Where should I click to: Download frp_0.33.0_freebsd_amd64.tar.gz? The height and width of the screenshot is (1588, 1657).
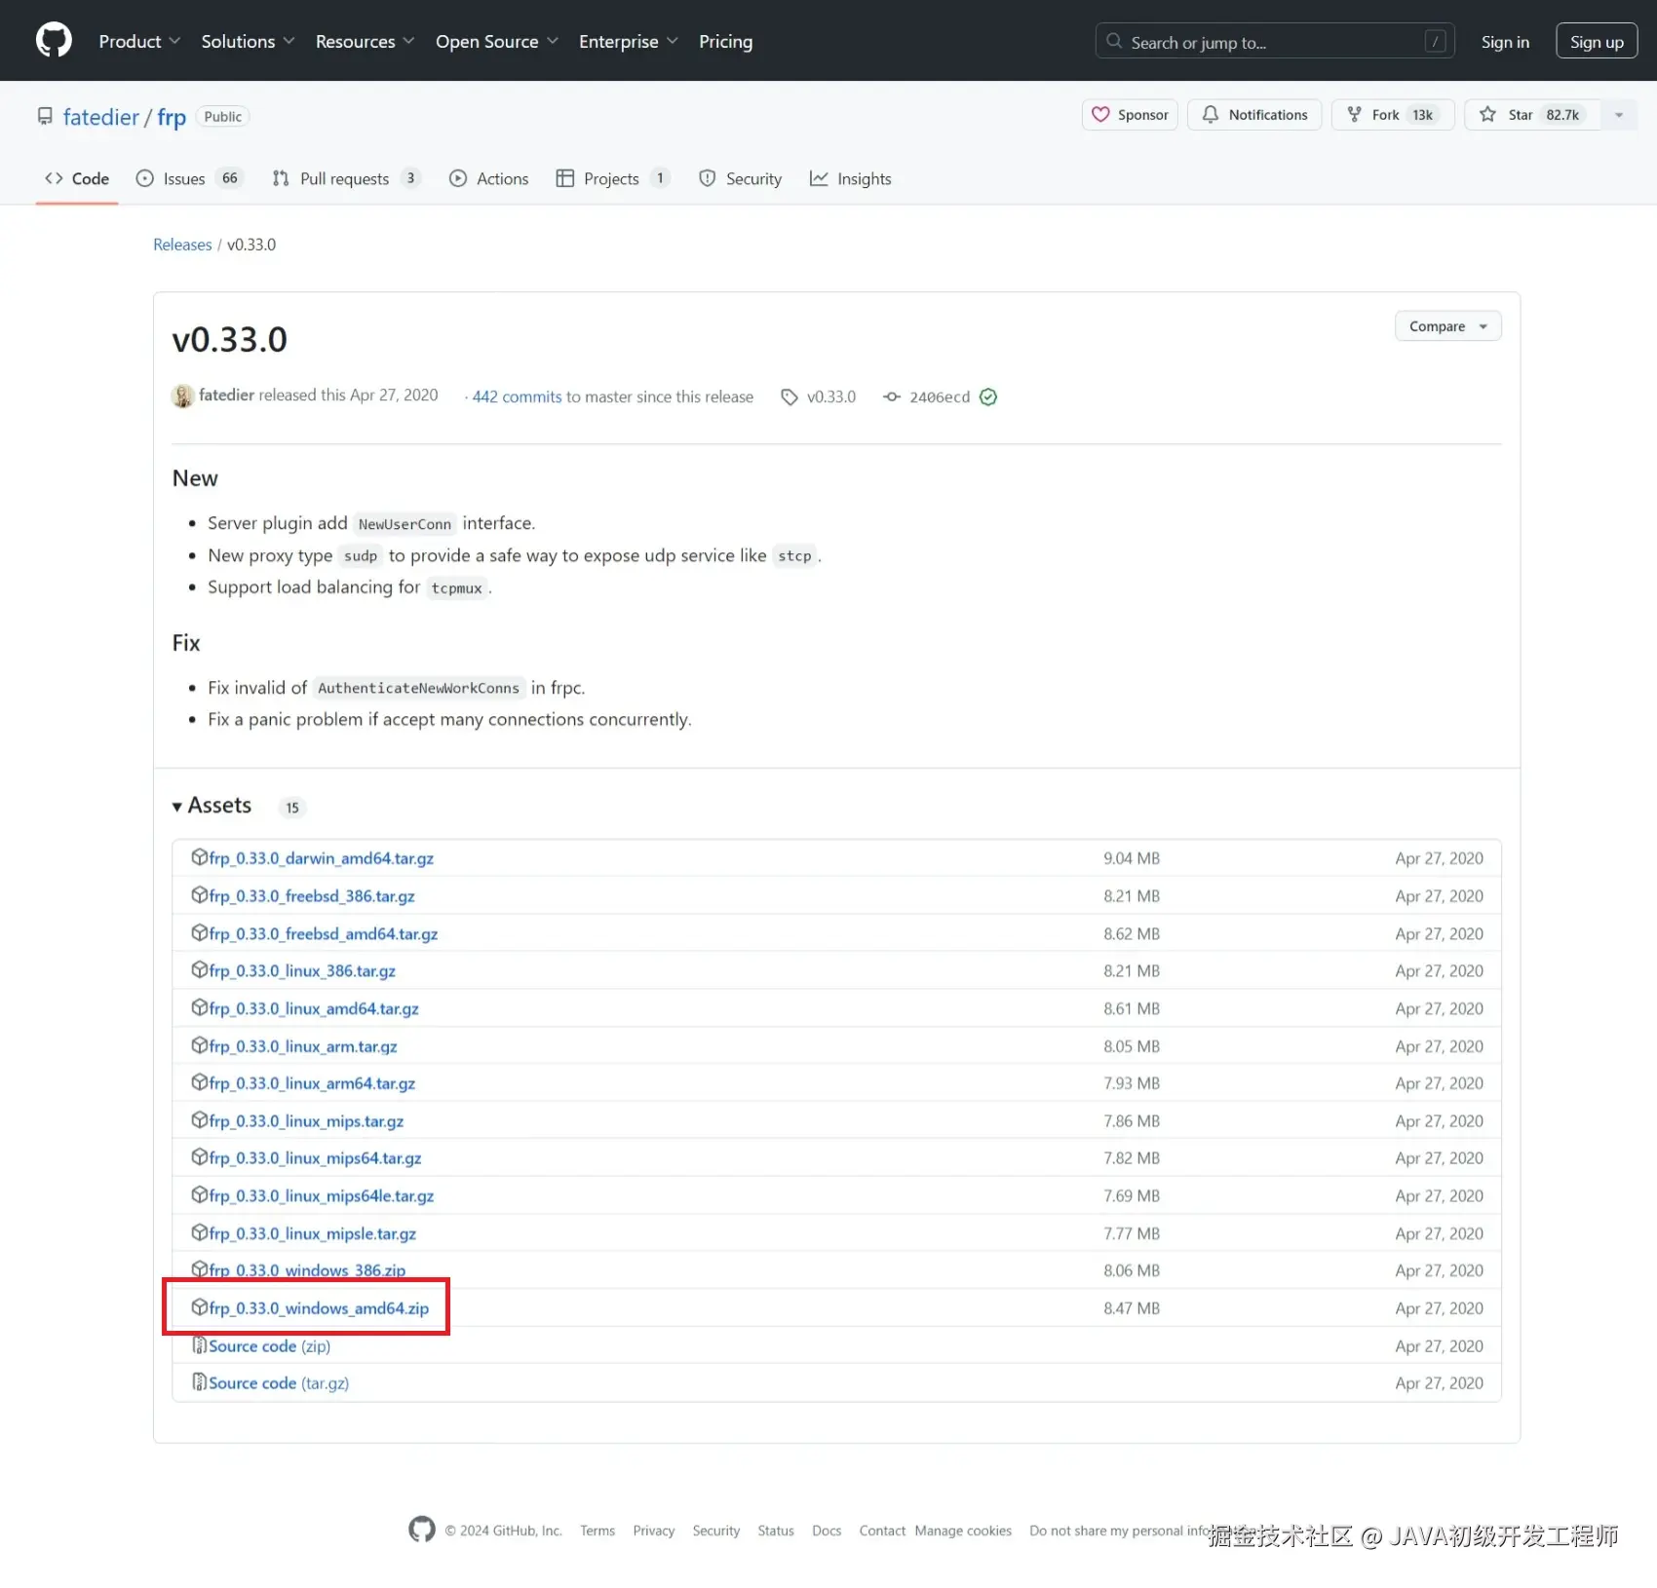click(324, 933)
